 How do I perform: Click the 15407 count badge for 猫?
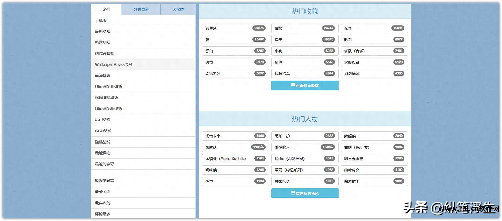point(259,40)
